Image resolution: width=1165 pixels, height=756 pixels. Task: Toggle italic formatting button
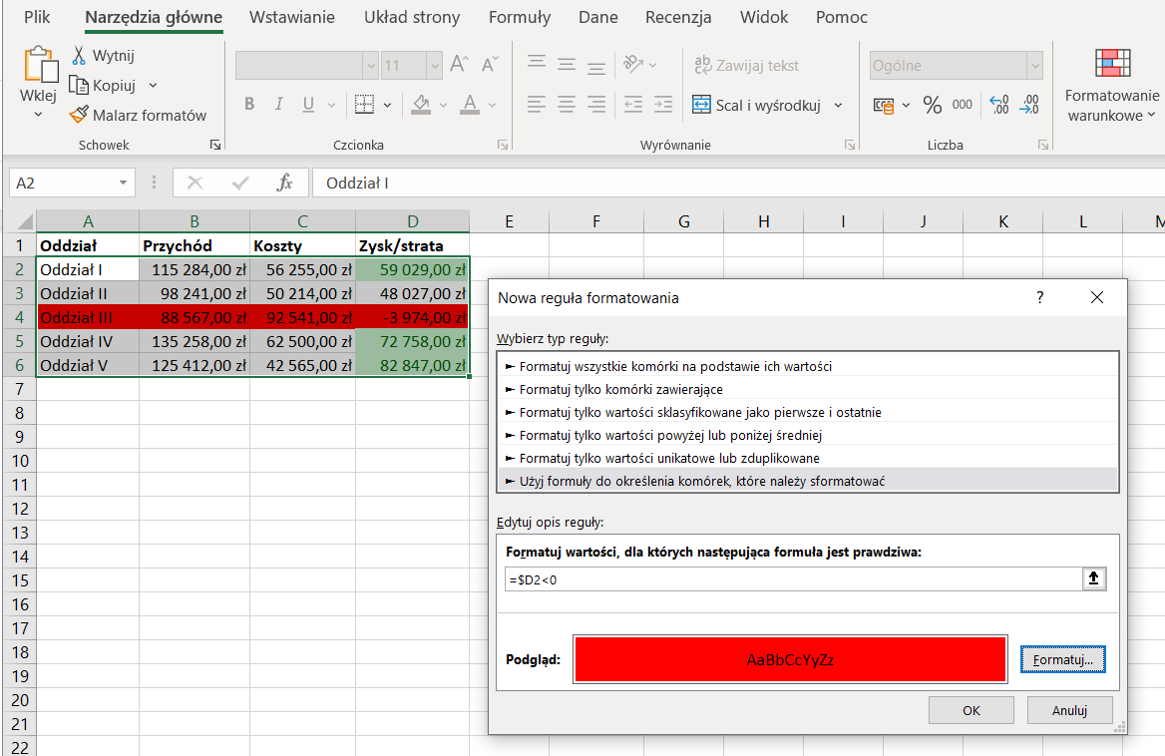[278, 105]
